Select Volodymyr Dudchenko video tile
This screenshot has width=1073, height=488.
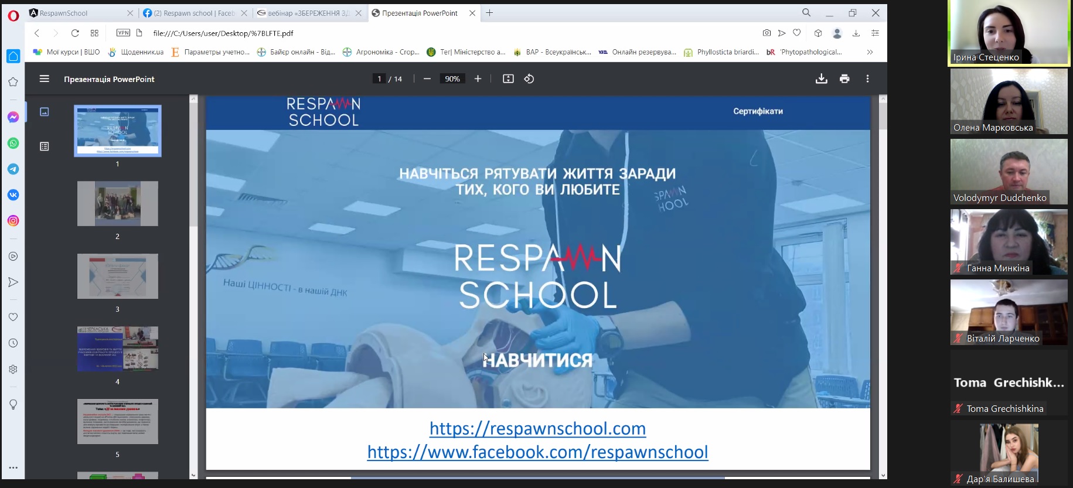click(1009, 172)
